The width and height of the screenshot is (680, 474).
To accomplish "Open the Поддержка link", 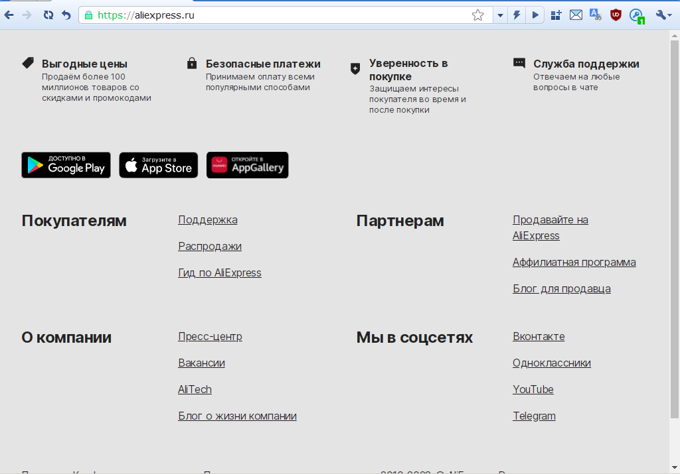I will tap(208, 220).
